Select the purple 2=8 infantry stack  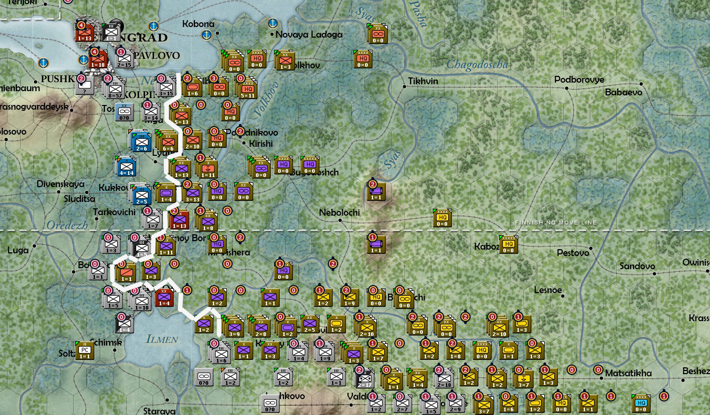pos(260,327)
